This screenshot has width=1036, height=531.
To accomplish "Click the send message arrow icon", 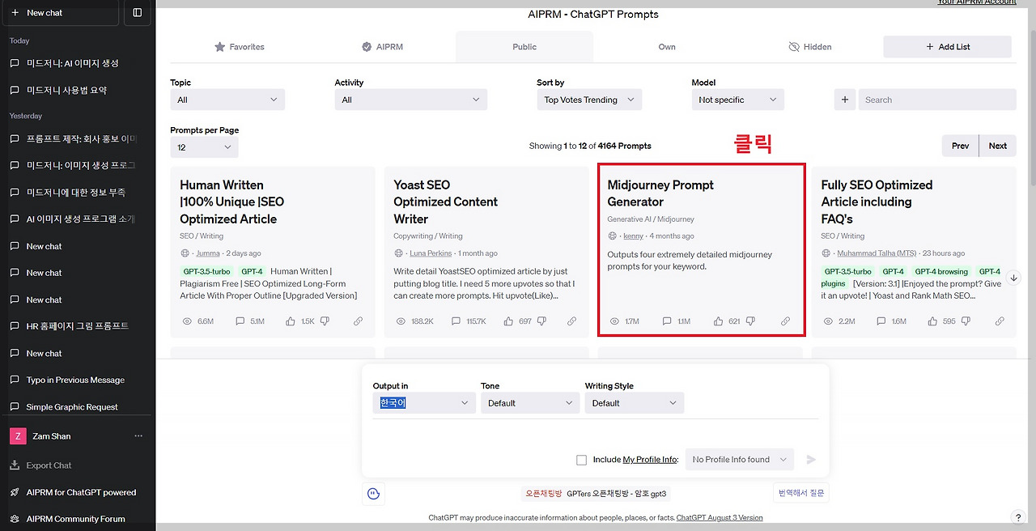I will pos(811,460).
